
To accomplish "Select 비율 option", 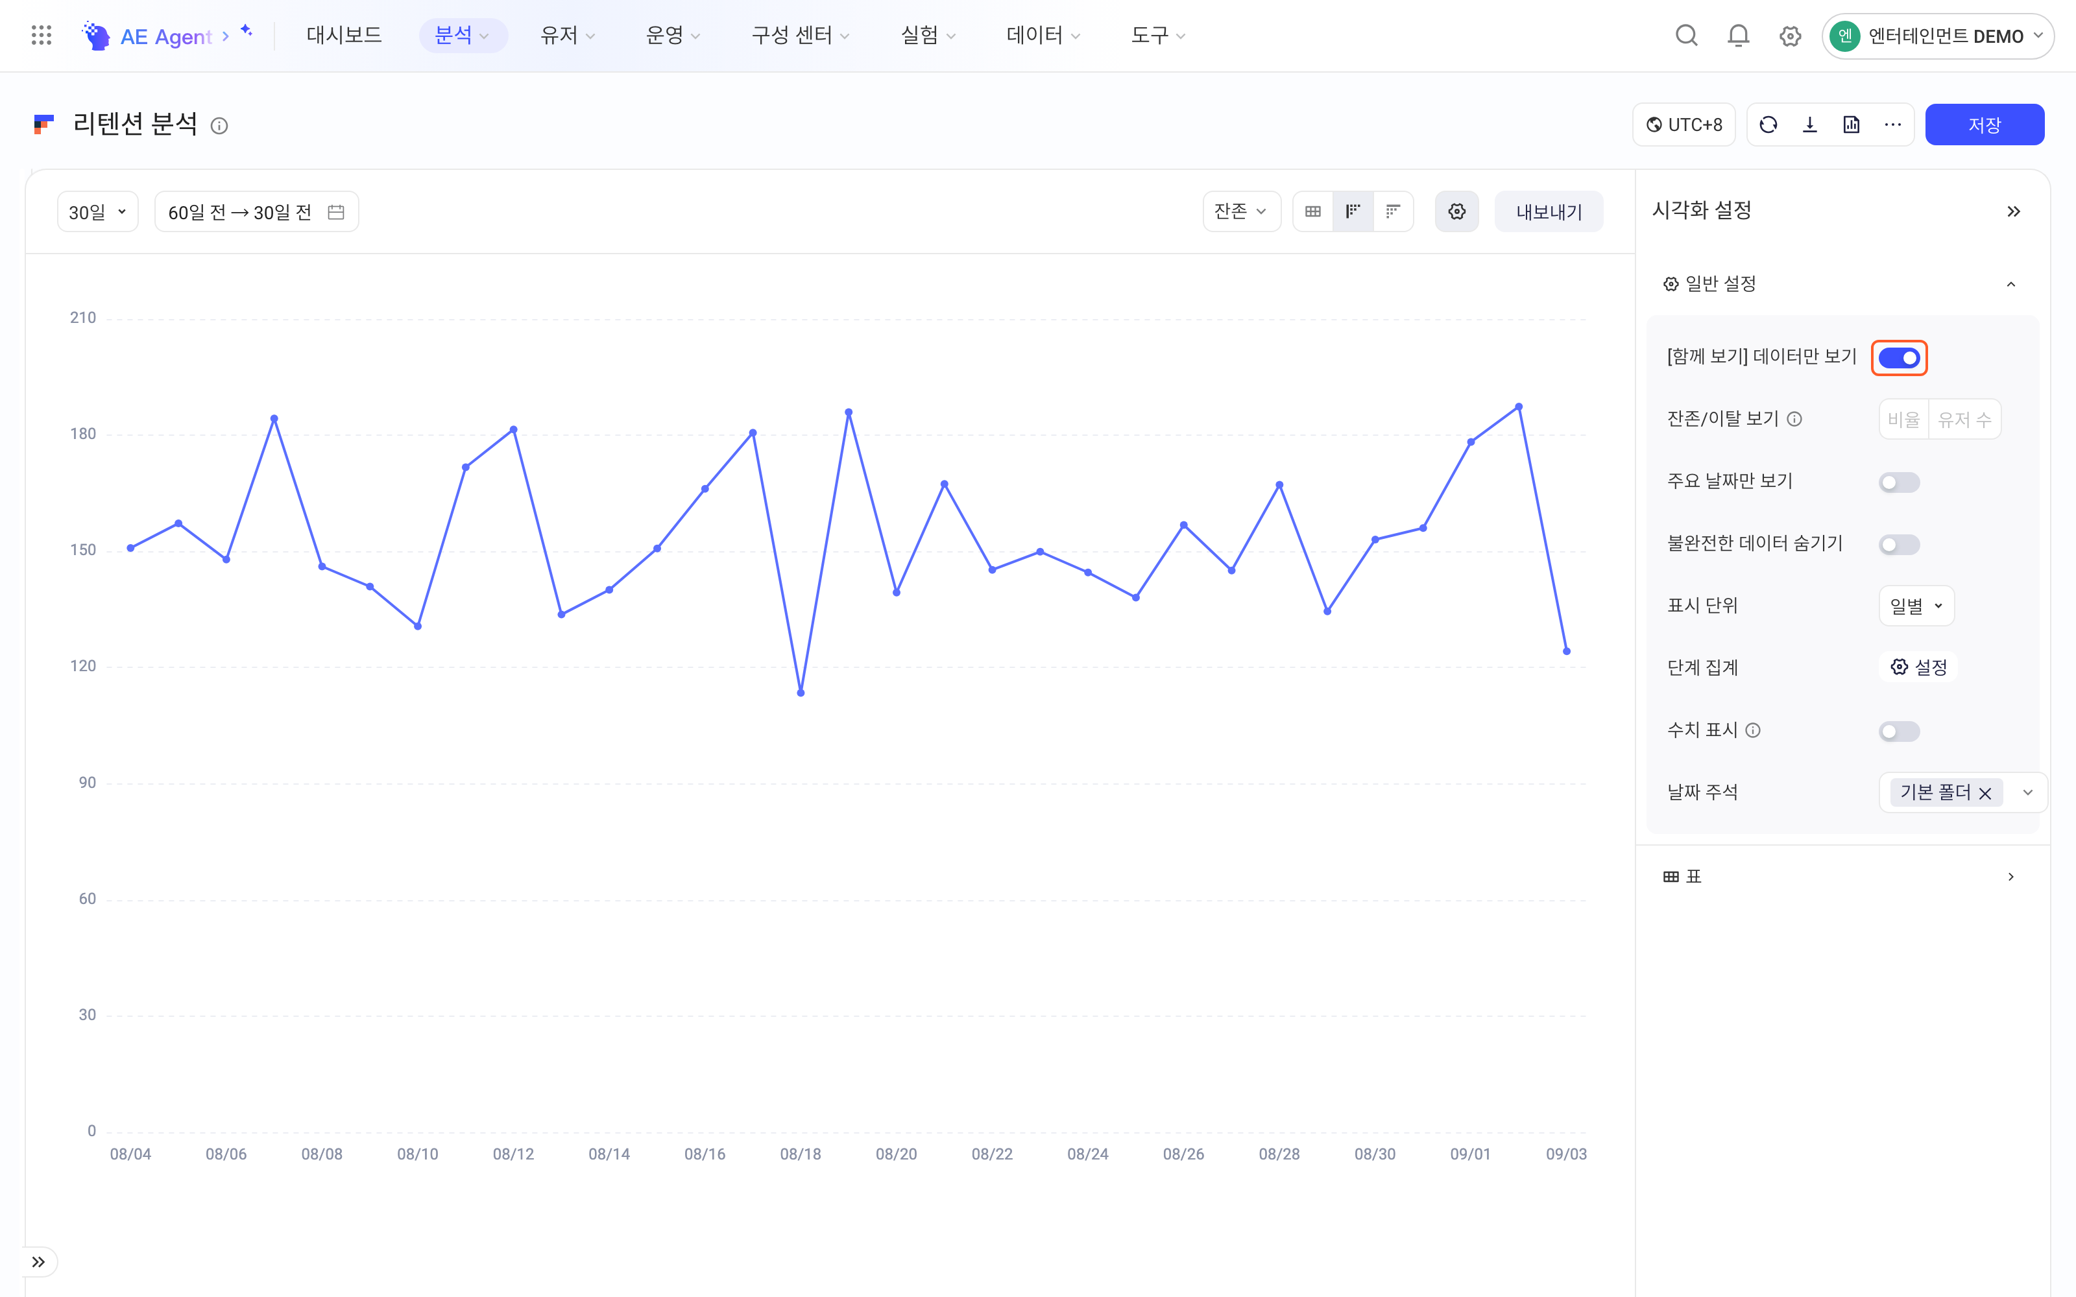I will click(x=1903, y=420).
